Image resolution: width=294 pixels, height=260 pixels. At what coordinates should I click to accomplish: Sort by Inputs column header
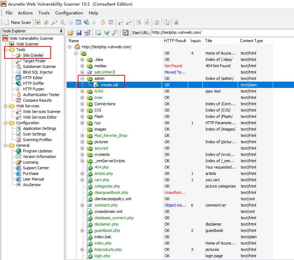[x=195, y=41]
